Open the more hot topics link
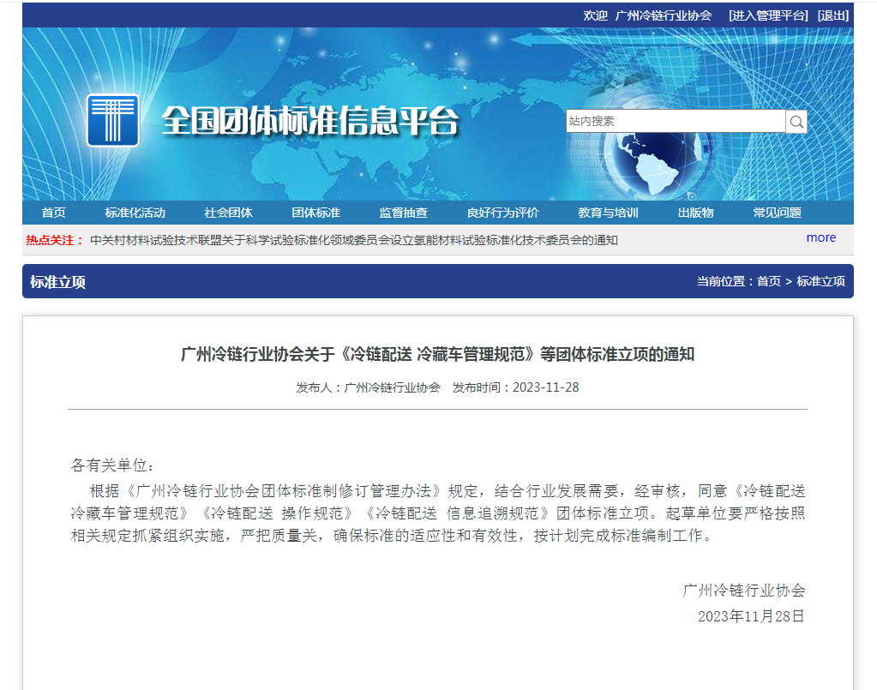 [x=821, y=237]
